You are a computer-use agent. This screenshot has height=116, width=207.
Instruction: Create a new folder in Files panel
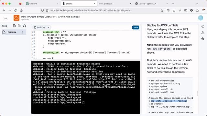point(19,26)
